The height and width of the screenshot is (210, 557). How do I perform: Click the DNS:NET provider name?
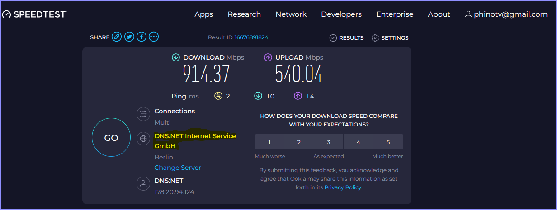point(169,181)
